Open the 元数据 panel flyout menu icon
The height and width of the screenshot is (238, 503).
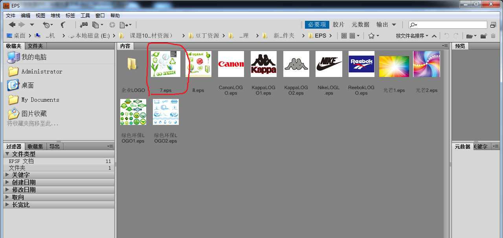(495, 146)
